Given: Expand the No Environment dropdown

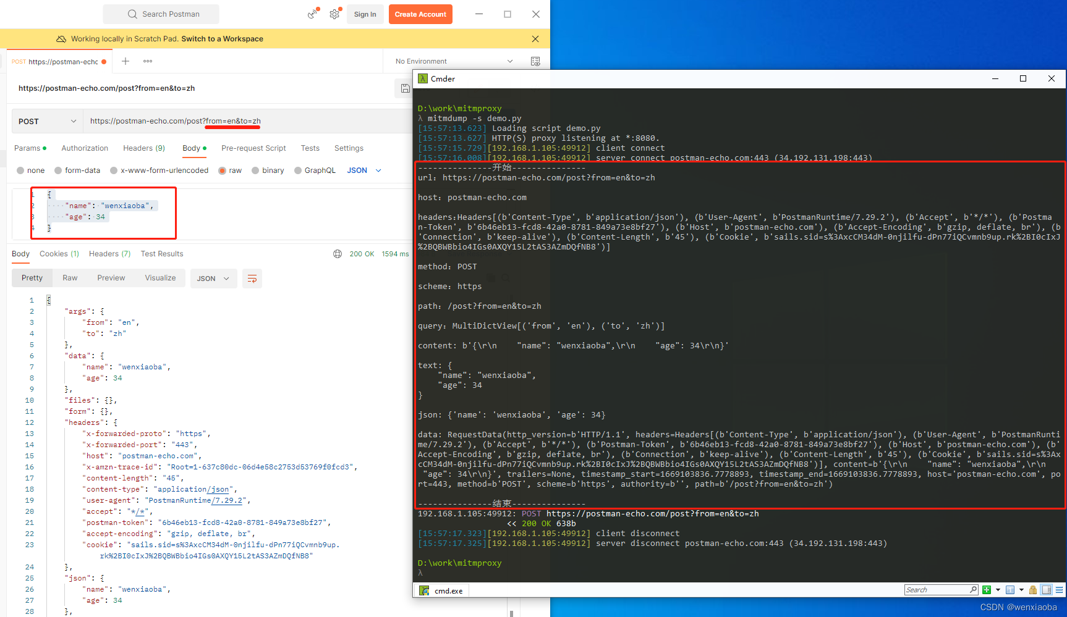Looking at the screenshot, I should point(454,61).
